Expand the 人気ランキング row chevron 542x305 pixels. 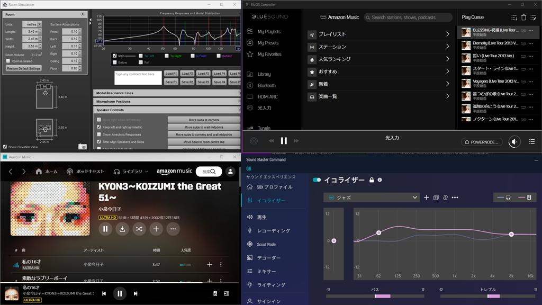[448, 59]
